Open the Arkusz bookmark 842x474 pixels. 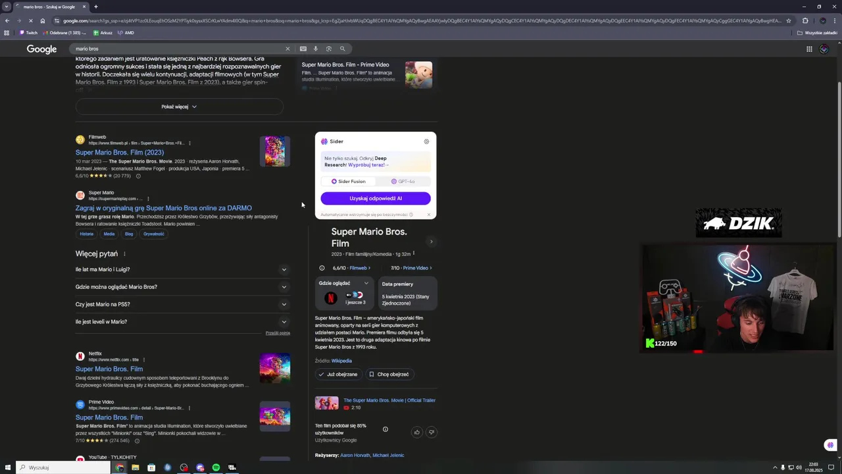click(x=103, y=32)
